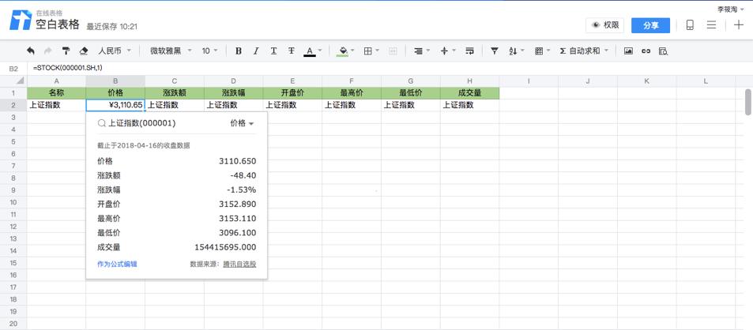Viewport: 753px width, 330px height.
Task: Click the redo arrow icon
Action: click(47, 51)
